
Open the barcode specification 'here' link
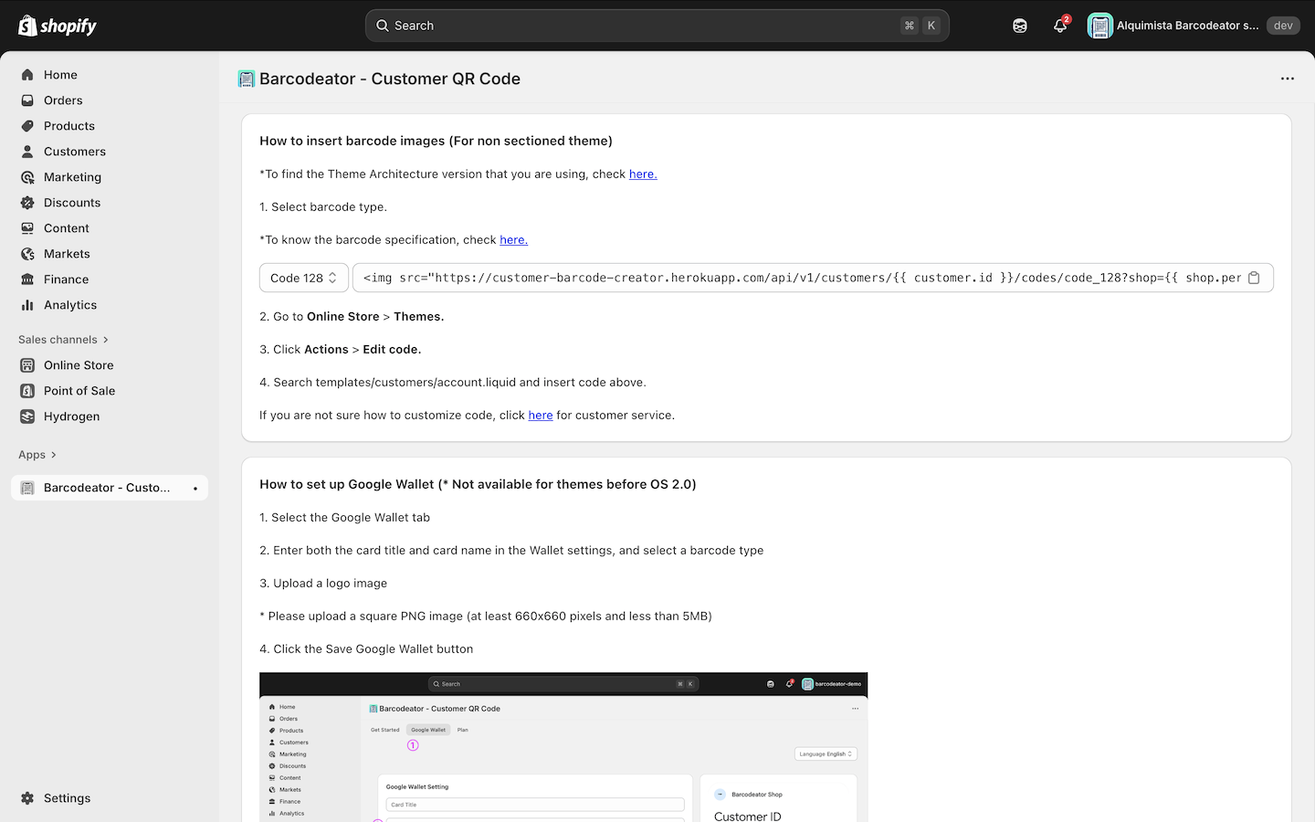point(513,239)
